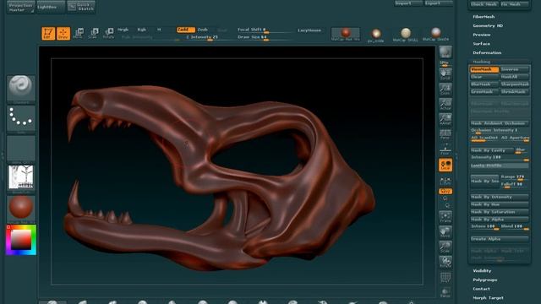Click the Rotate view icon on right shelf
The image size is (541, 304).
(x=445, y=262)
